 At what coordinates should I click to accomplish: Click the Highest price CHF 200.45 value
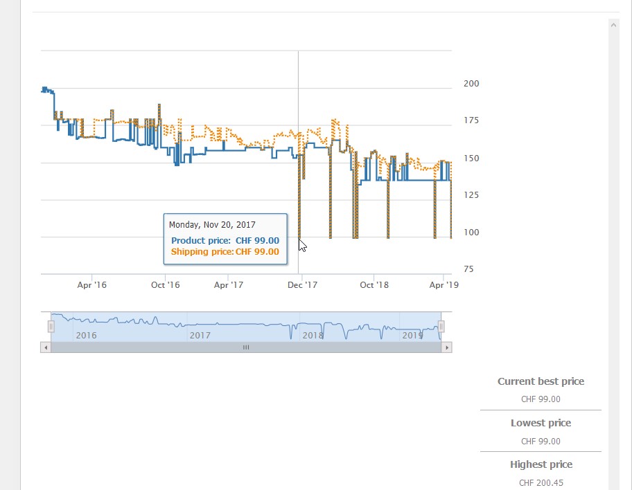pos(541,482)
